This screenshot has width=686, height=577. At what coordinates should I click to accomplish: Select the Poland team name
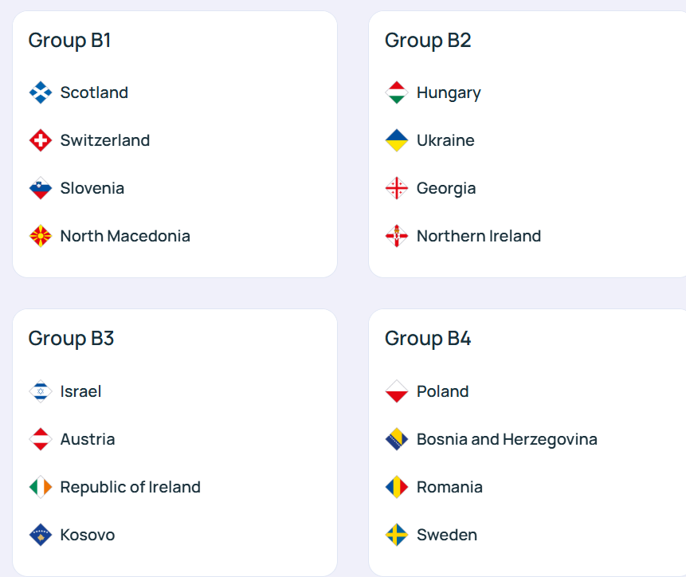click(443, 391)
